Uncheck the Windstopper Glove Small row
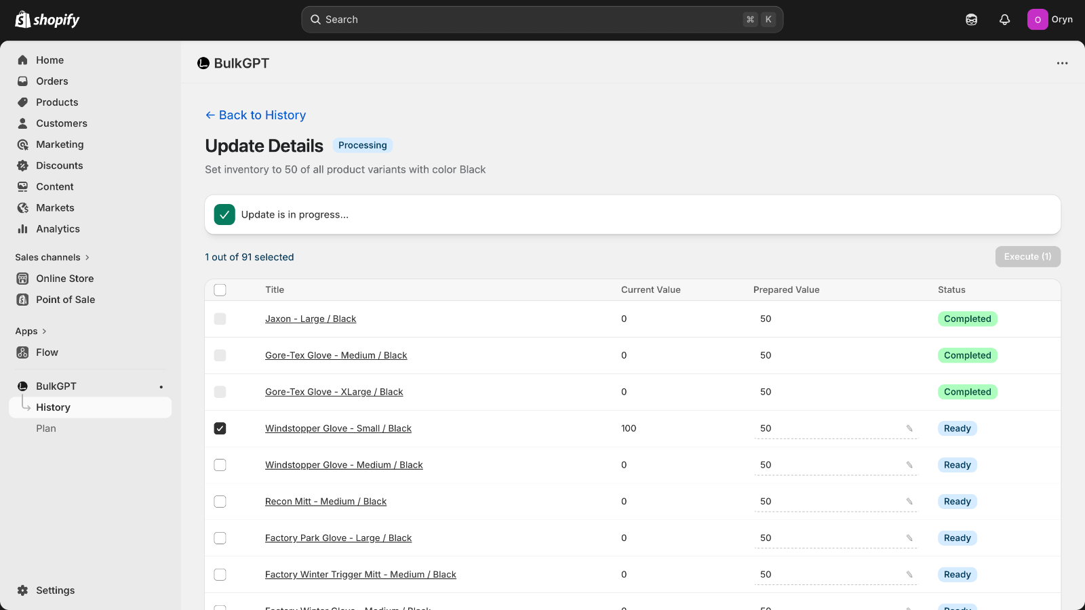The width and height of the screenshot is (1085, 610). [220, 428]
